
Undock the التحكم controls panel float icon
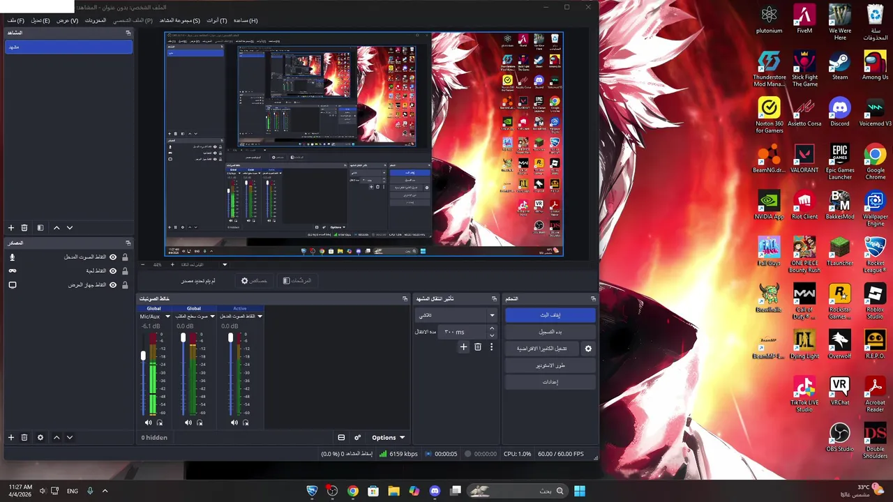(x=593, y=299)
